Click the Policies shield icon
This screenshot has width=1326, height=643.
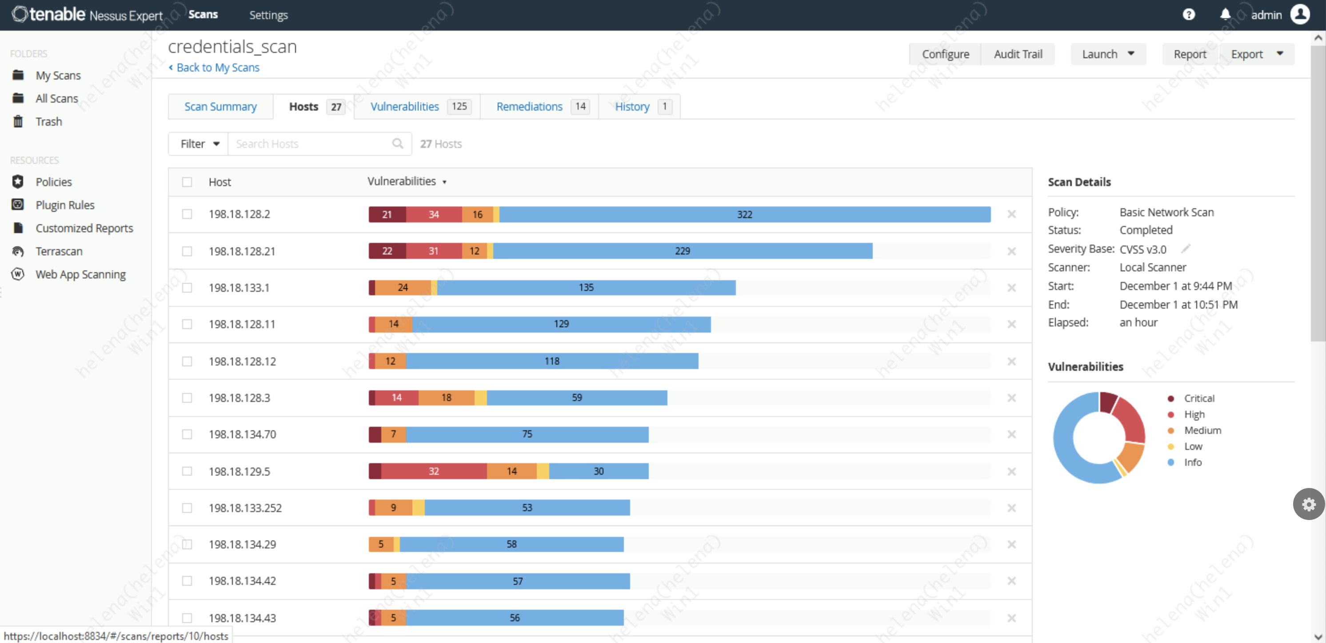pyautogui.click(x=18, y=182)
